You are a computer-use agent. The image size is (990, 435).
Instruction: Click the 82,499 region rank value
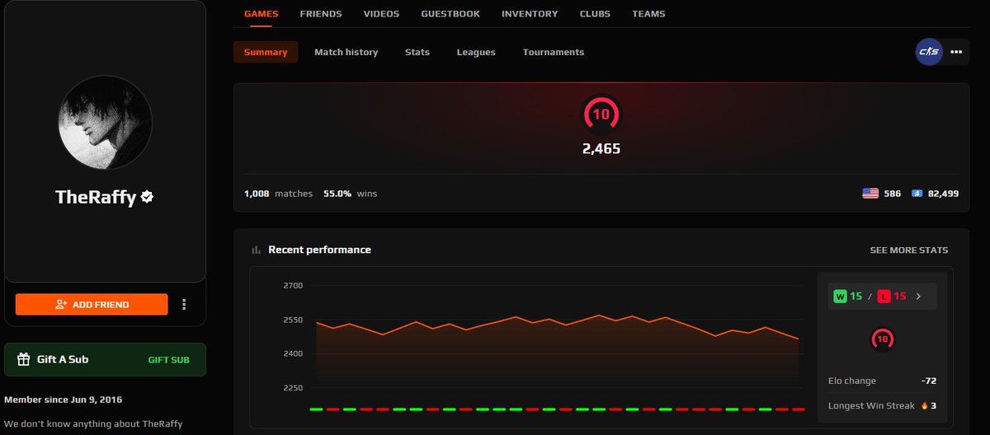pos(943,194)
